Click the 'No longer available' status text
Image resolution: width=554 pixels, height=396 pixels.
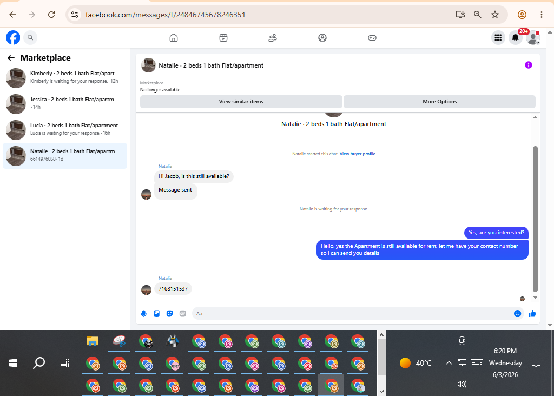pyautogui.click(x=160, y=90)
